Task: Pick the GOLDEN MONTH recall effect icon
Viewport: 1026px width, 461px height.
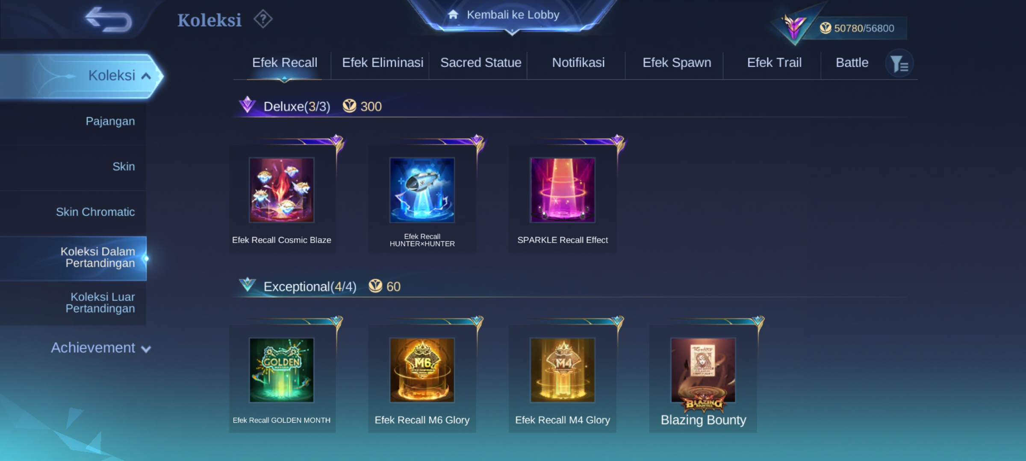Action: [282, 370]
